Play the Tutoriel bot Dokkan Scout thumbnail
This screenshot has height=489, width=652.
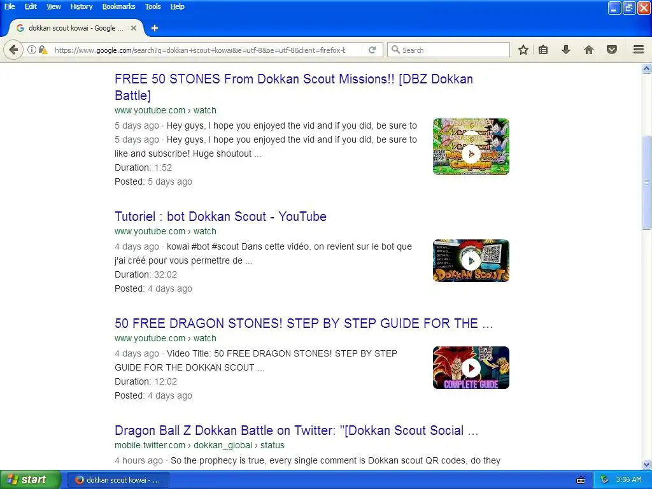471,260
